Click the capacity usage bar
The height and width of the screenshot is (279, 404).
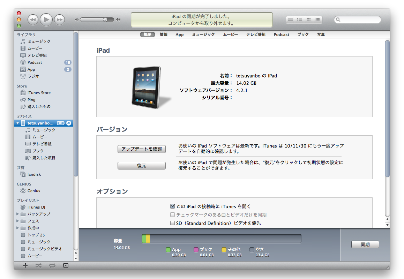221,239
